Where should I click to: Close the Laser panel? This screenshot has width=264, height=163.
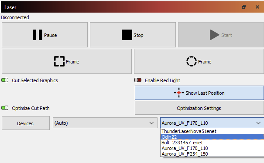257,7
